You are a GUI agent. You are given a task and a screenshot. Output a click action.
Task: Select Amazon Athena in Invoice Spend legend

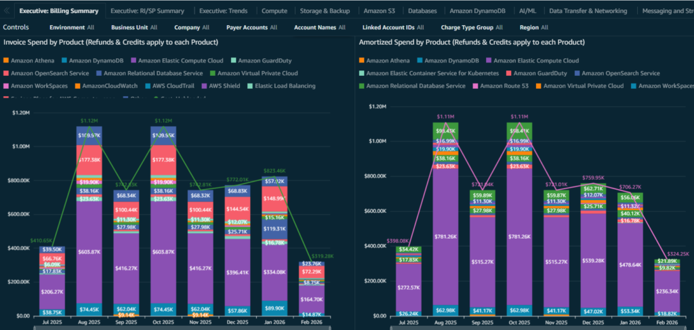point(28,60)
